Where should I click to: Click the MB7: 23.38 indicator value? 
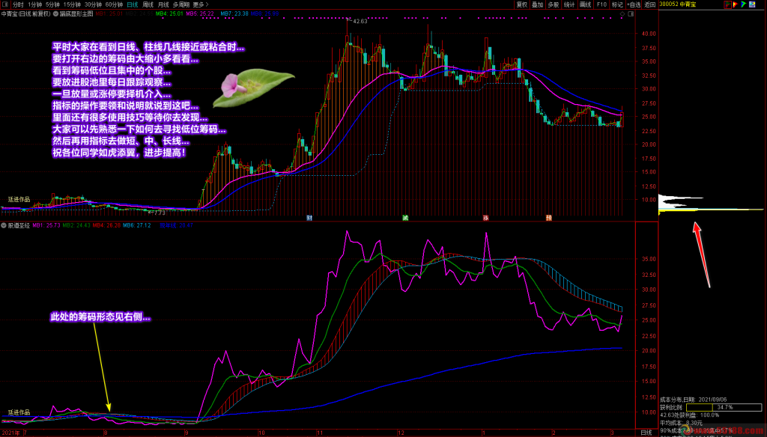click(234, 13)
